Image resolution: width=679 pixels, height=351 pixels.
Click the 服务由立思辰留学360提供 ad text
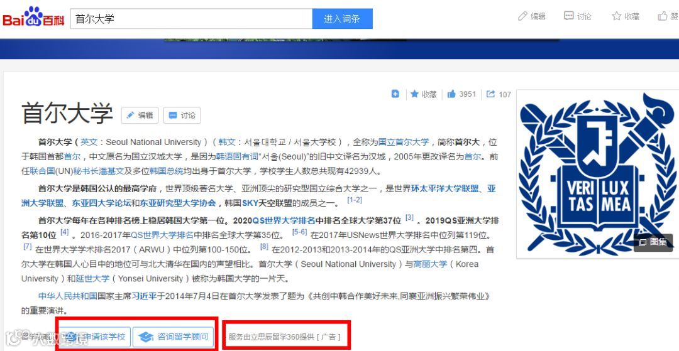pyautogui.click(x=285, y=337)
